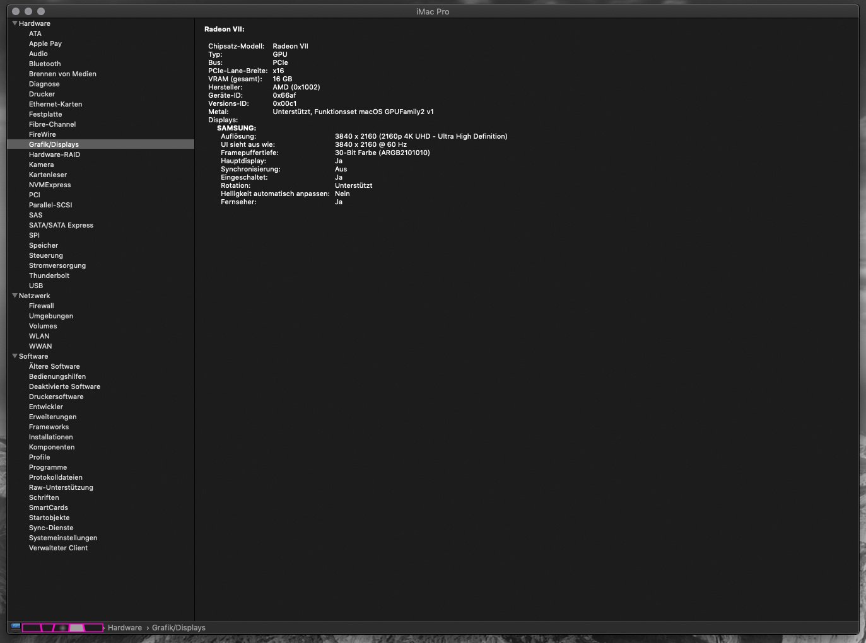Select Verwalteter Client entry

[x=58, y=548]
